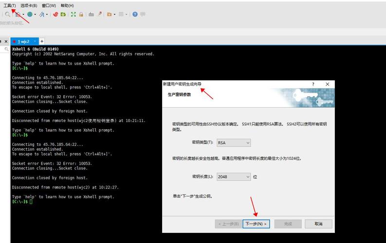Click the 生产密钥参数 heading text

point(179,95)
